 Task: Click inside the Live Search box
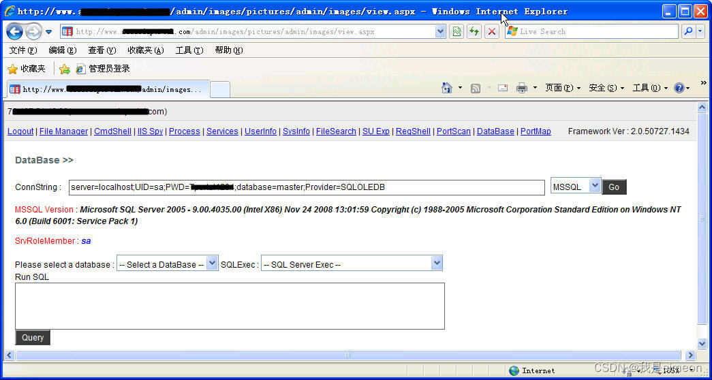[591, 31]
